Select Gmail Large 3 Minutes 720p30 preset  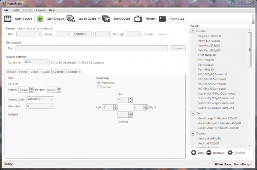coord(218,118)
